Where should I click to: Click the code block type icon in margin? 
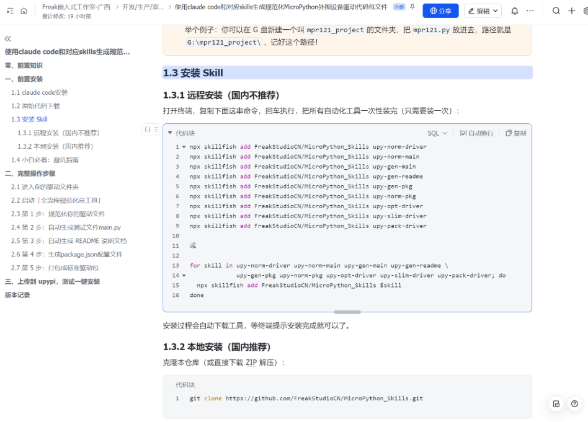click(147, 130)
